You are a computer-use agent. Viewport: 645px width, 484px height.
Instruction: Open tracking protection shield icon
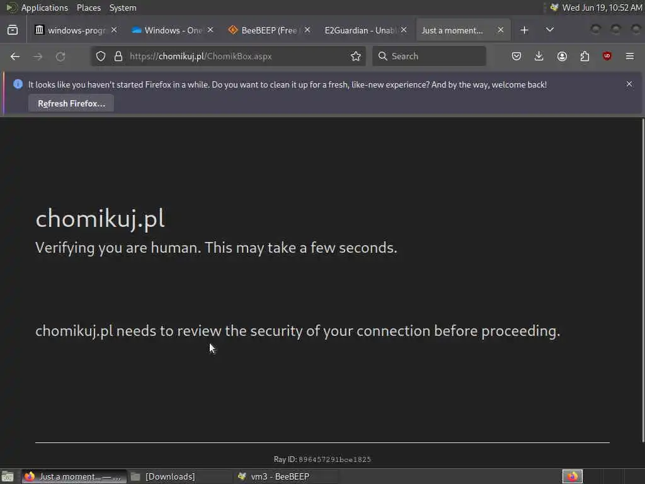tap(101, 56)
